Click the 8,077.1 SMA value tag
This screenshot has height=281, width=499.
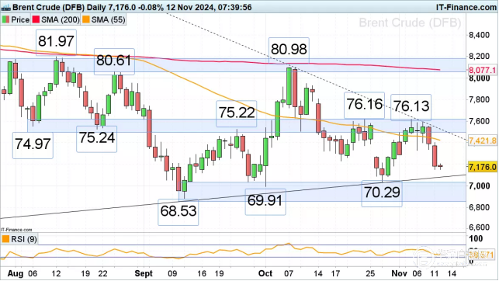tap(482, 70)
